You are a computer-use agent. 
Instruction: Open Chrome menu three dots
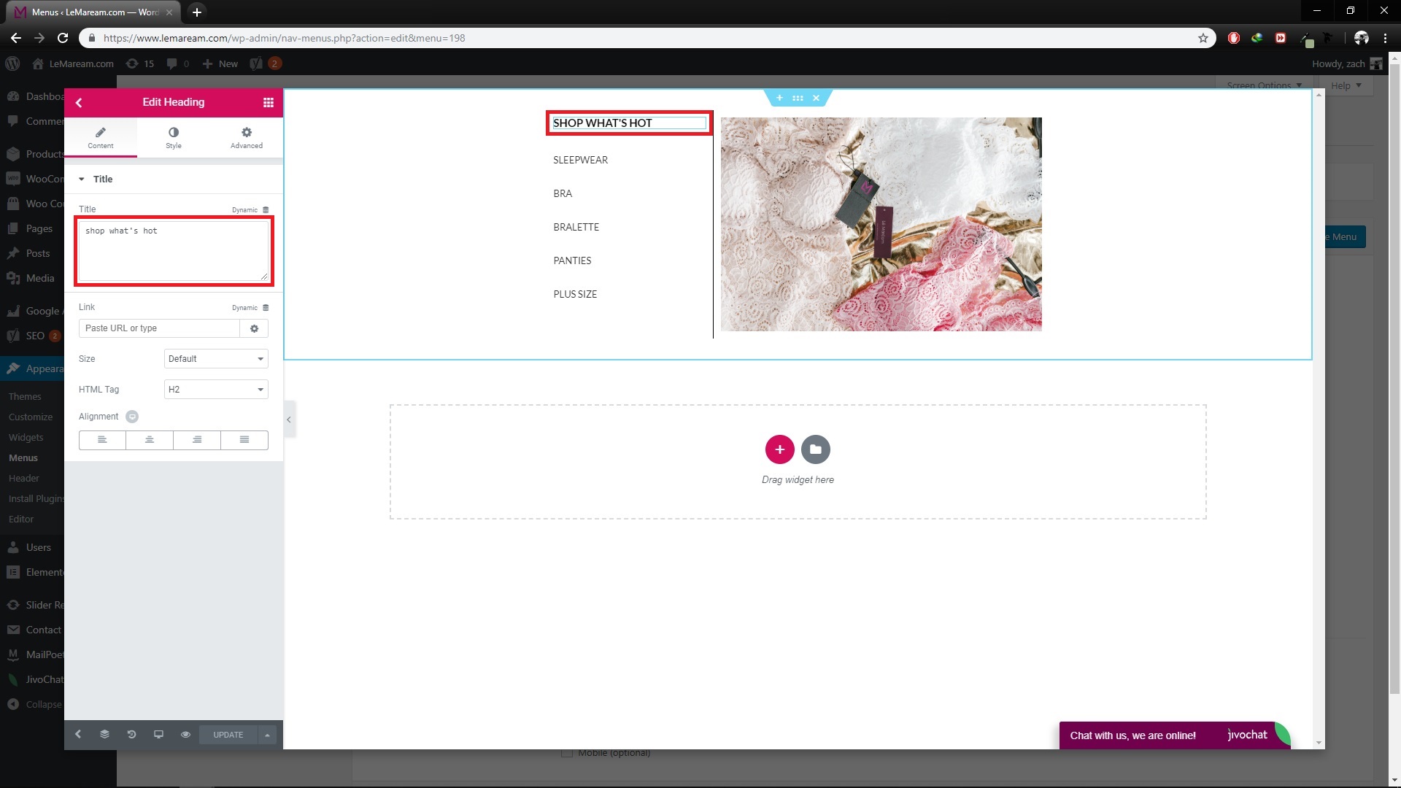coord(1385,38)
